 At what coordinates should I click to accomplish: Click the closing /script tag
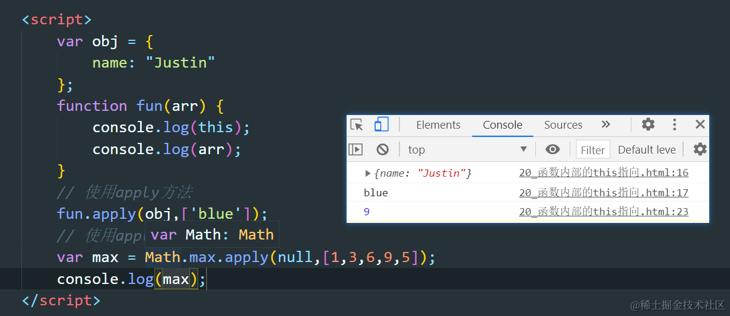[x=61, y=301]
